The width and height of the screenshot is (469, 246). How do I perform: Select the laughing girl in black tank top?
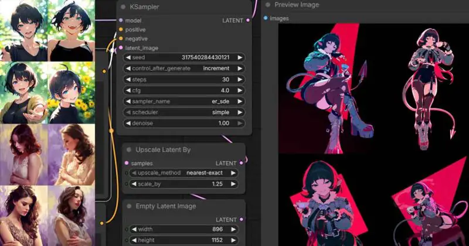click(71, 30)
